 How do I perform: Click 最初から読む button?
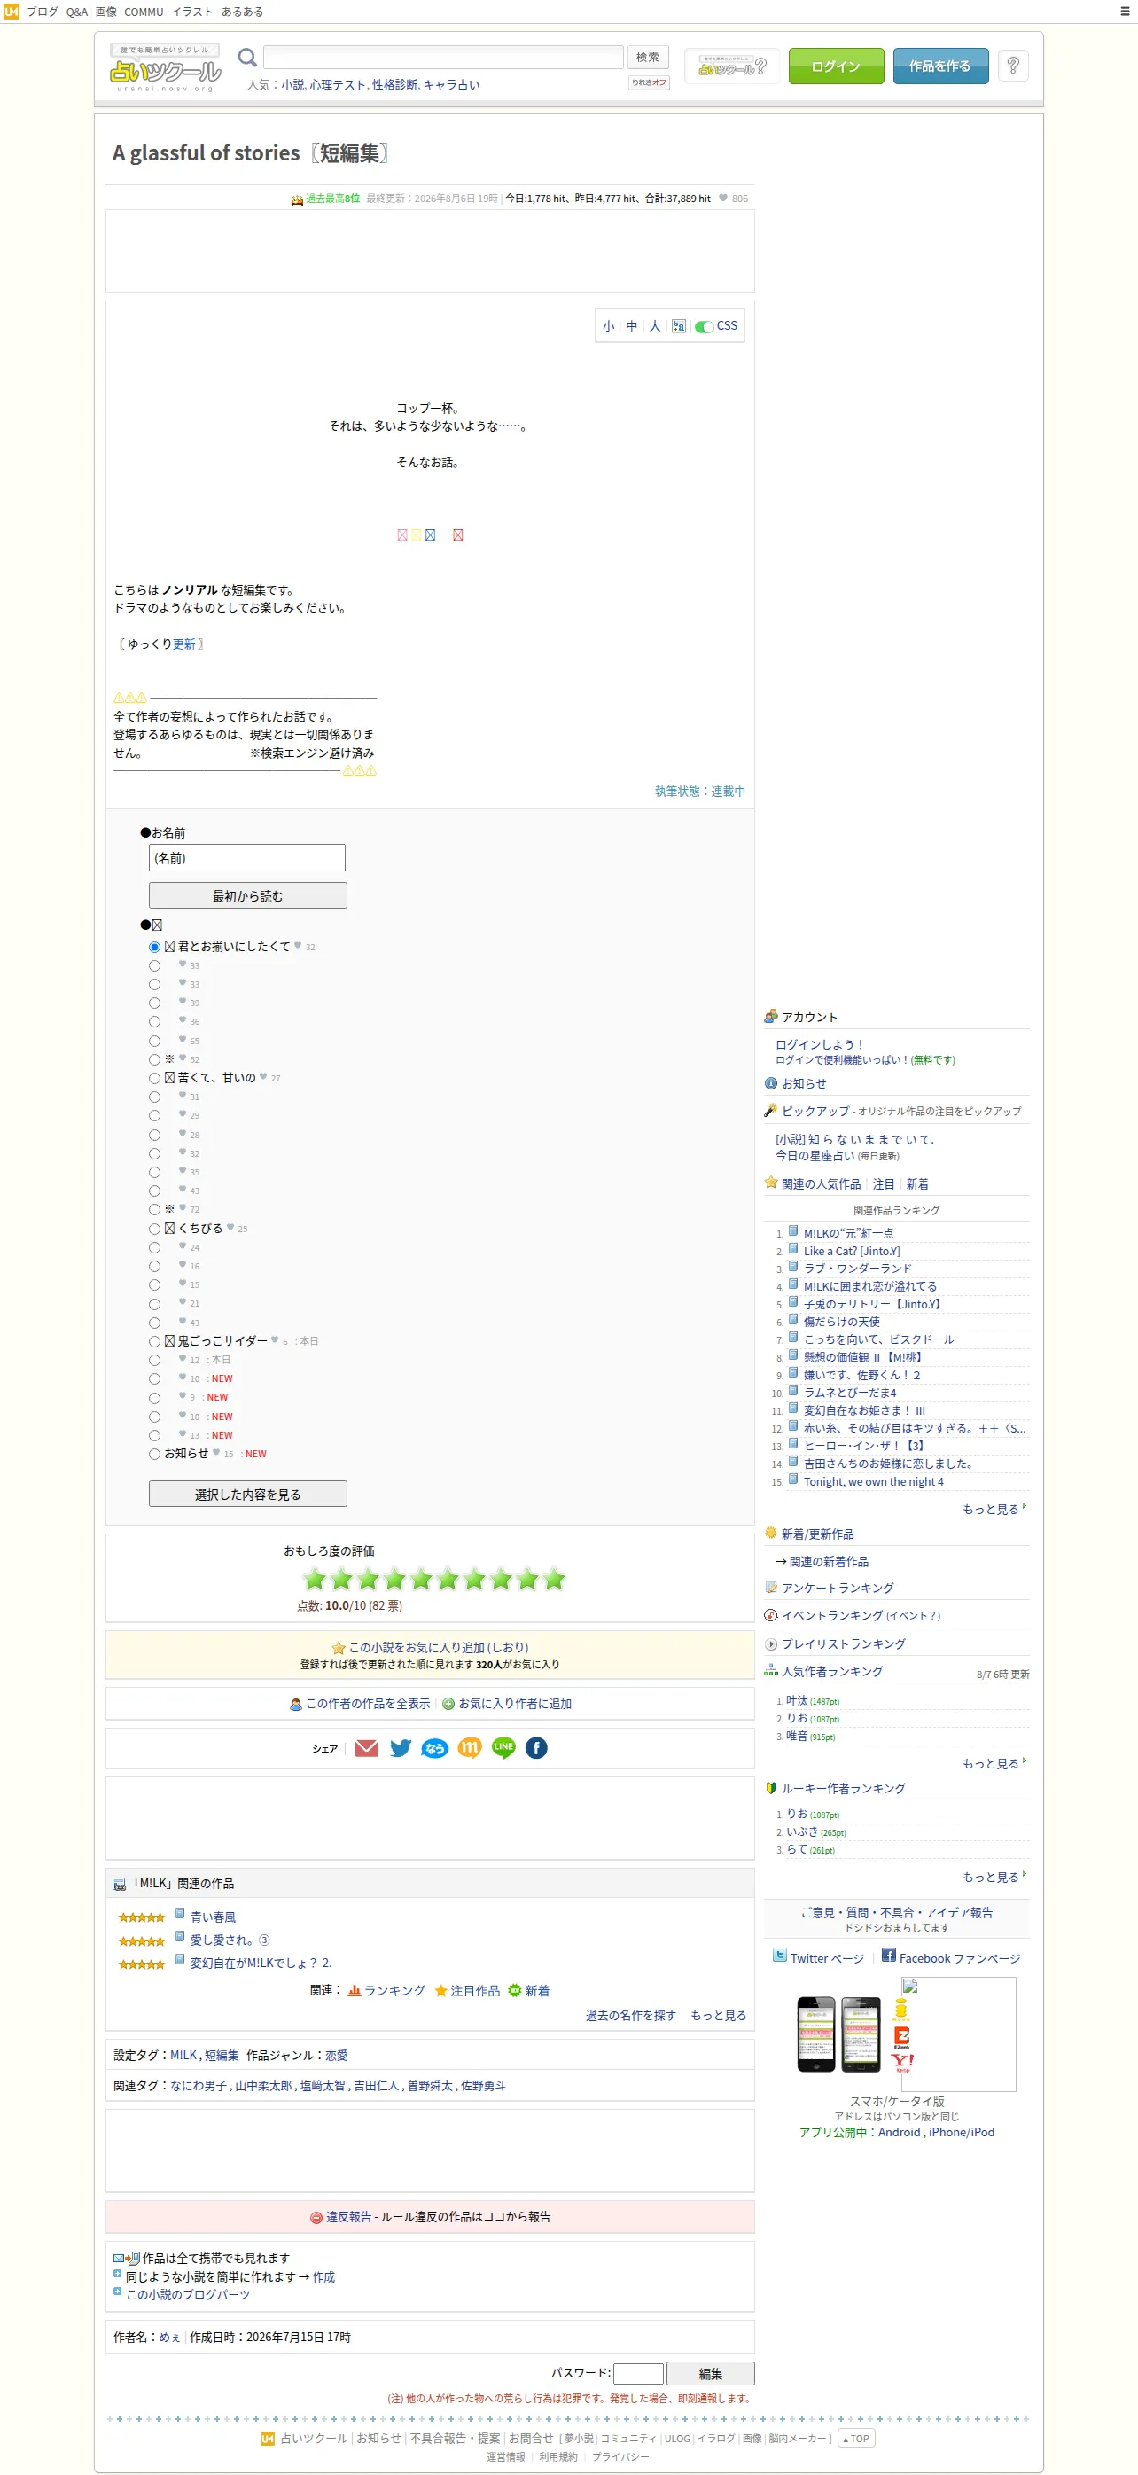tap(248, 895)
